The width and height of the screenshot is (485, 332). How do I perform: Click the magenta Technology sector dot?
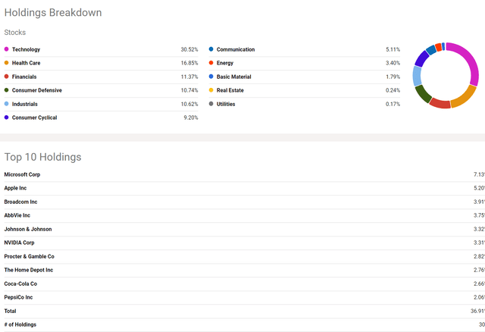click(6, 49)
